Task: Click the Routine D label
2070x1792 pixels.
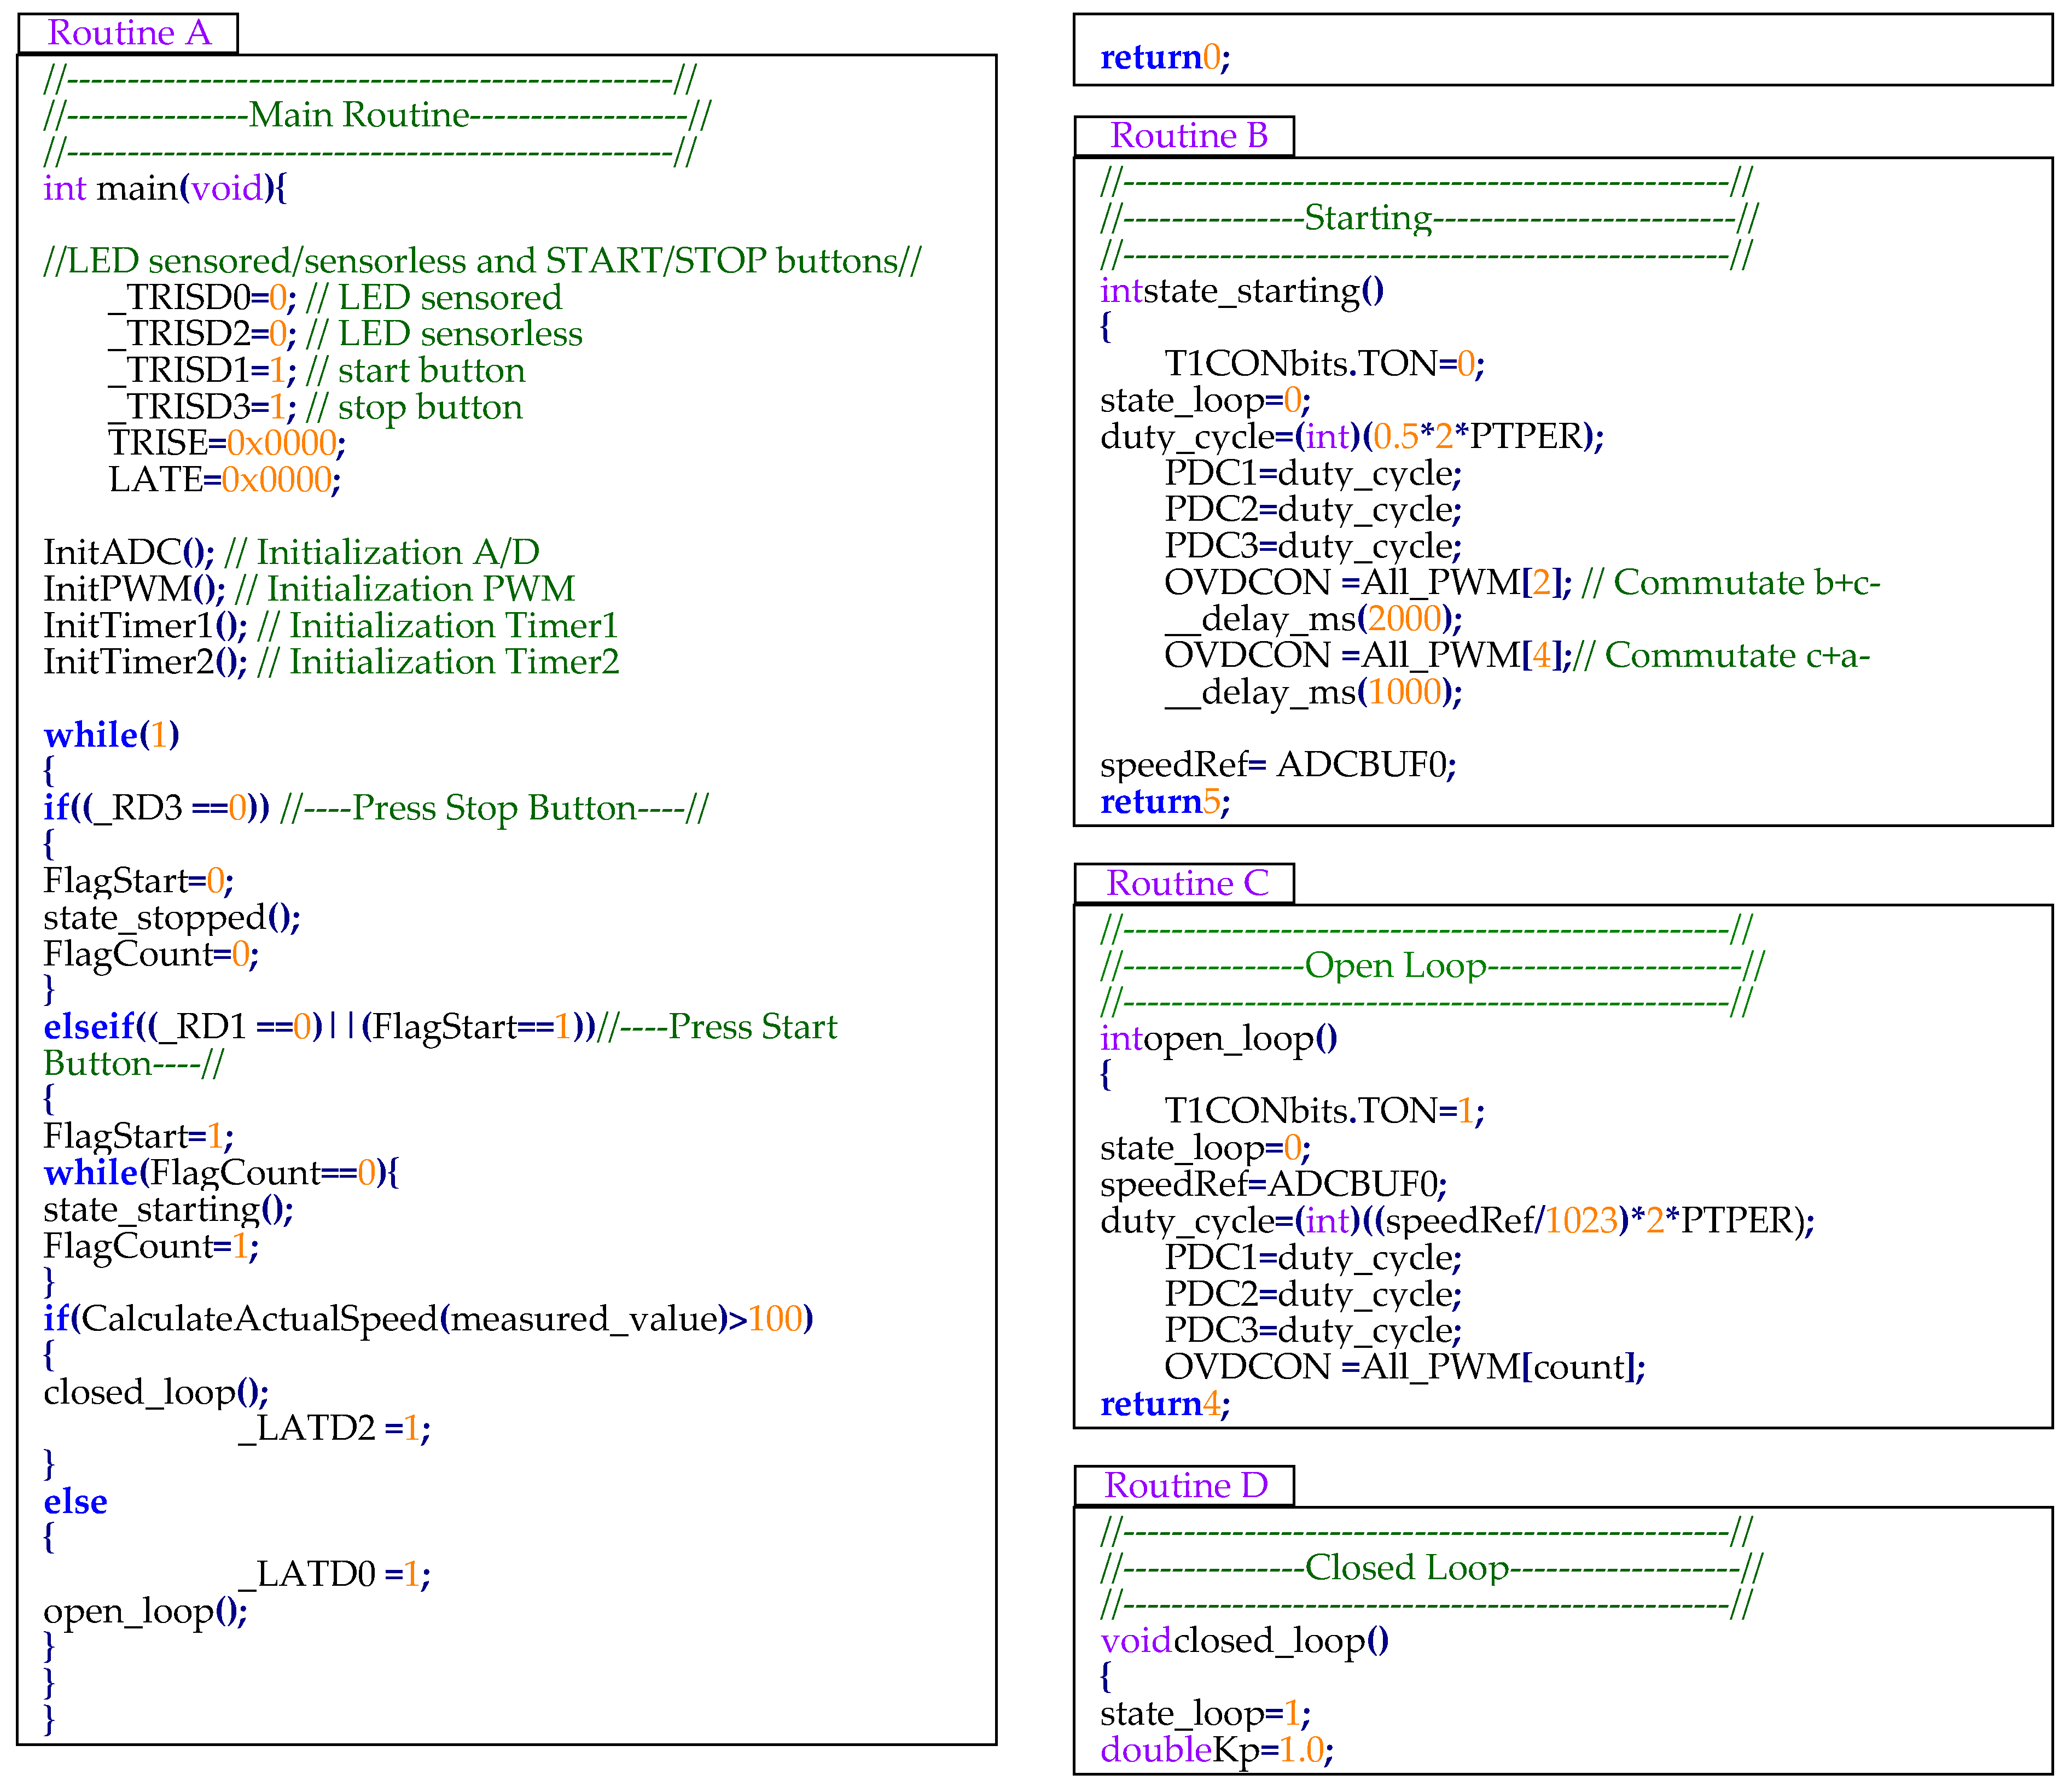Action: 1185,1486
